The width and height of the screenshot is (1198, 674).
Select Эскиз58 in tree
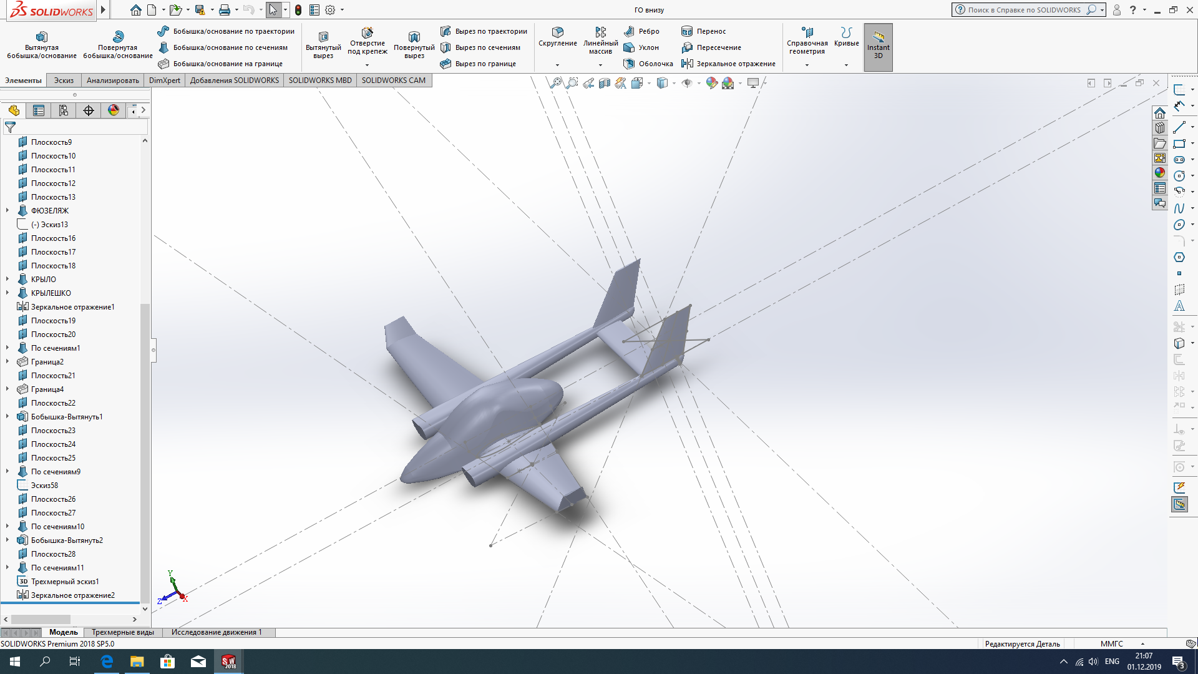(x=38, y=486)
